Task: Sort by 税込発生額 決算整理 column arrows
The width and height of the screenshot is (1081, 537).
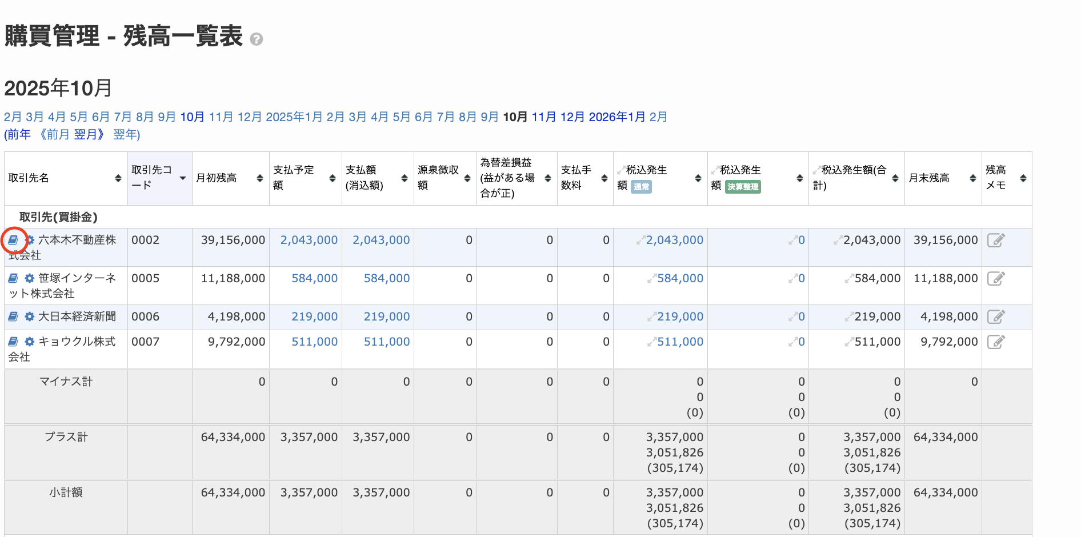Action: [x=800, y=178]
